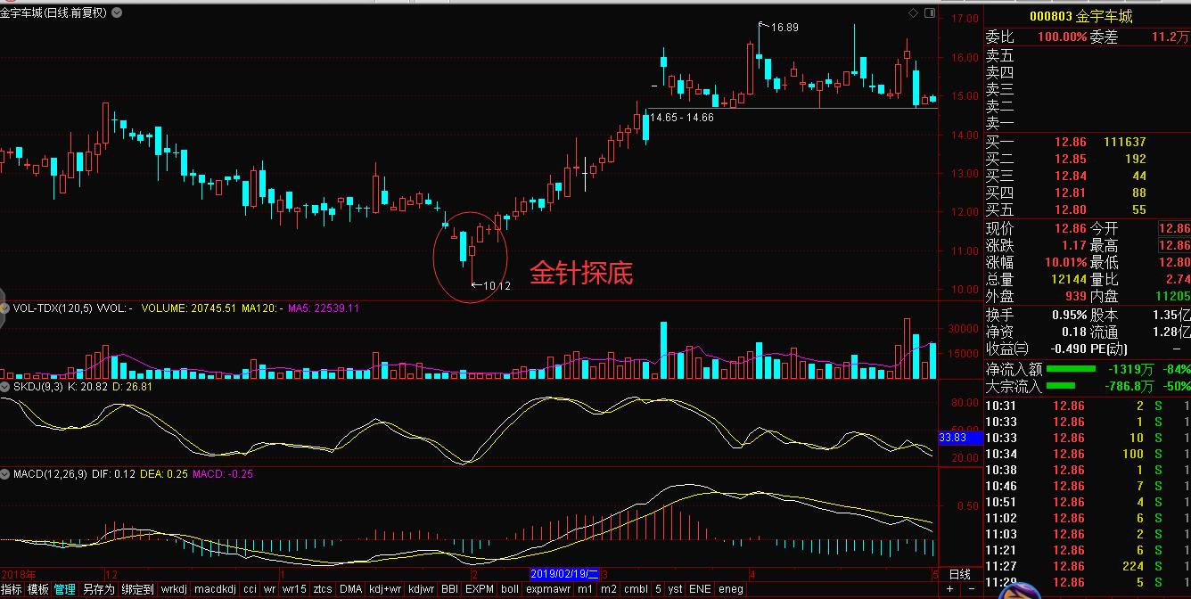This screenshot has width=1191, height=599.
Task: Click the plus zoom button under the chart
Action: 949,589
